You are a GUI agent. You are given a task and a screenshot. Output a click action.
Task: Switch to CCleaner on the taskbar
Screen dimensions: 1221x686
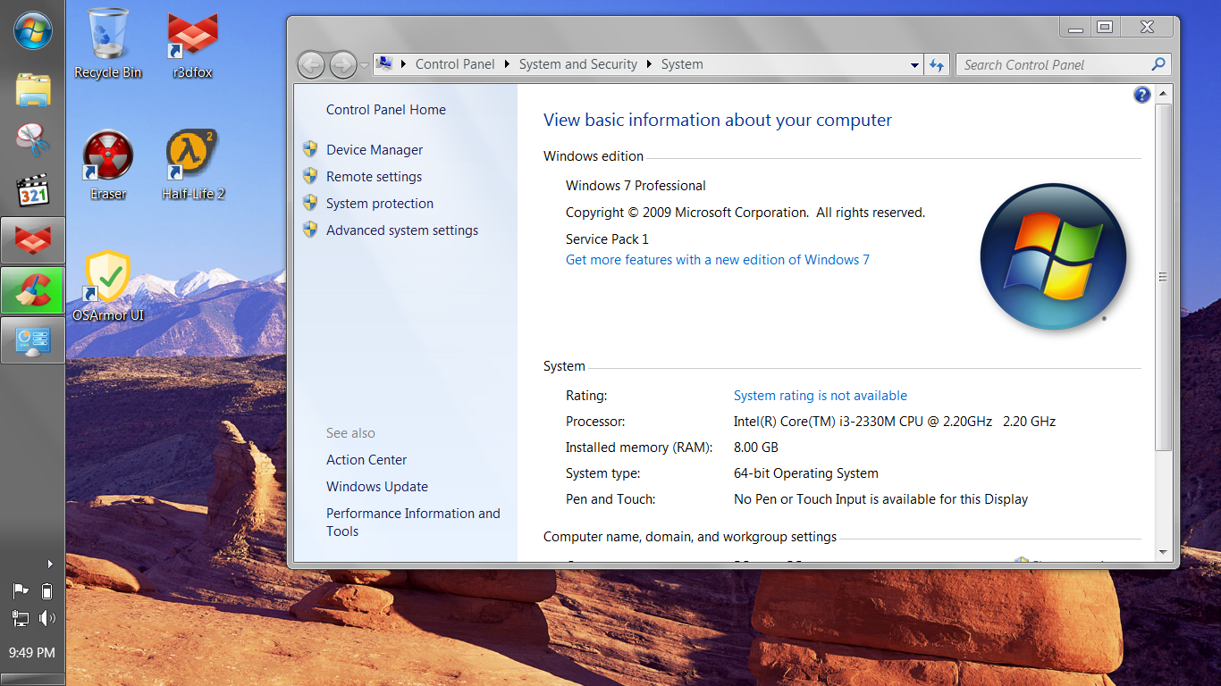click(33, 290)
